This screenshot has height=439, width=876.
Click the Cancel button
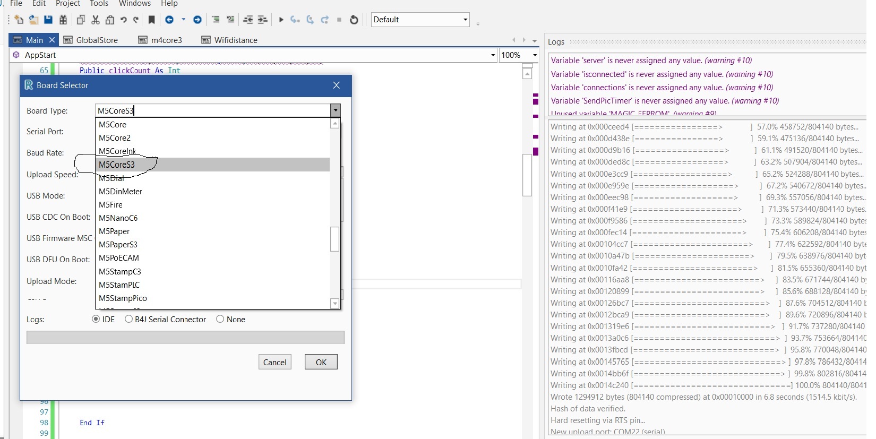[275, 362]
